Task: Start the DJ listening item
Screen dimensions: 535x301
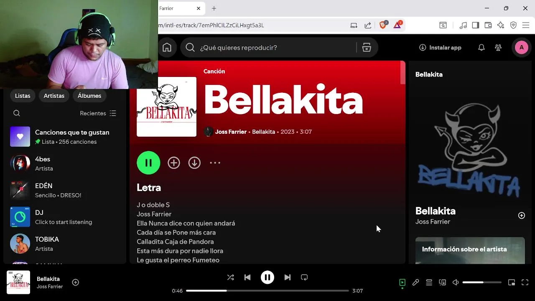Action: (65, 217)
